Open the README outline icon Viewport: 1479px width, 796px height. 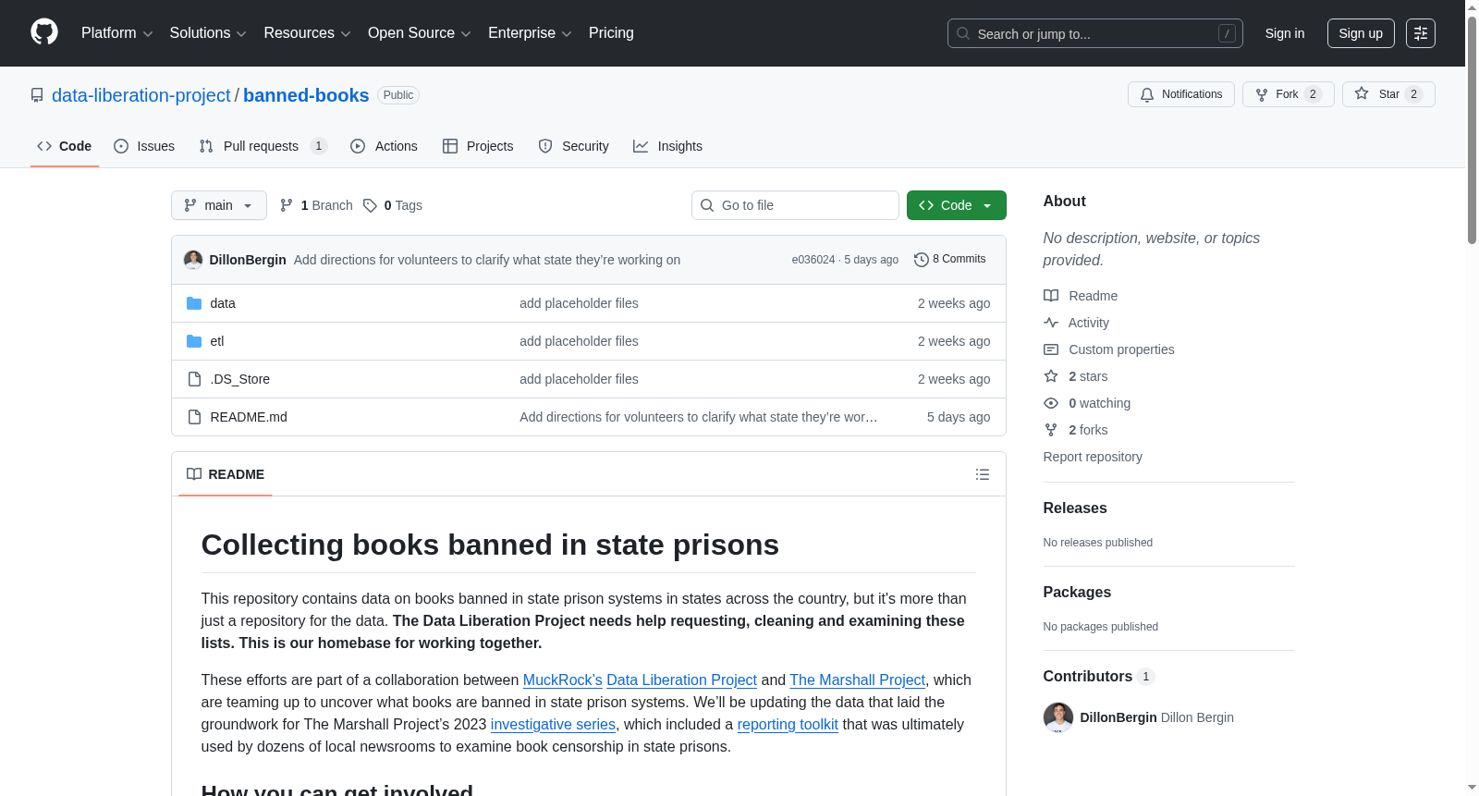pos(983,474)
